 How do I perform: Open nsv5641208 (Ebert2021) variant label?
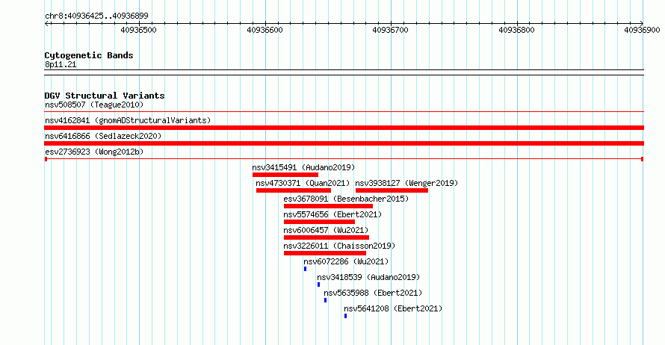(x=393, y=308)
